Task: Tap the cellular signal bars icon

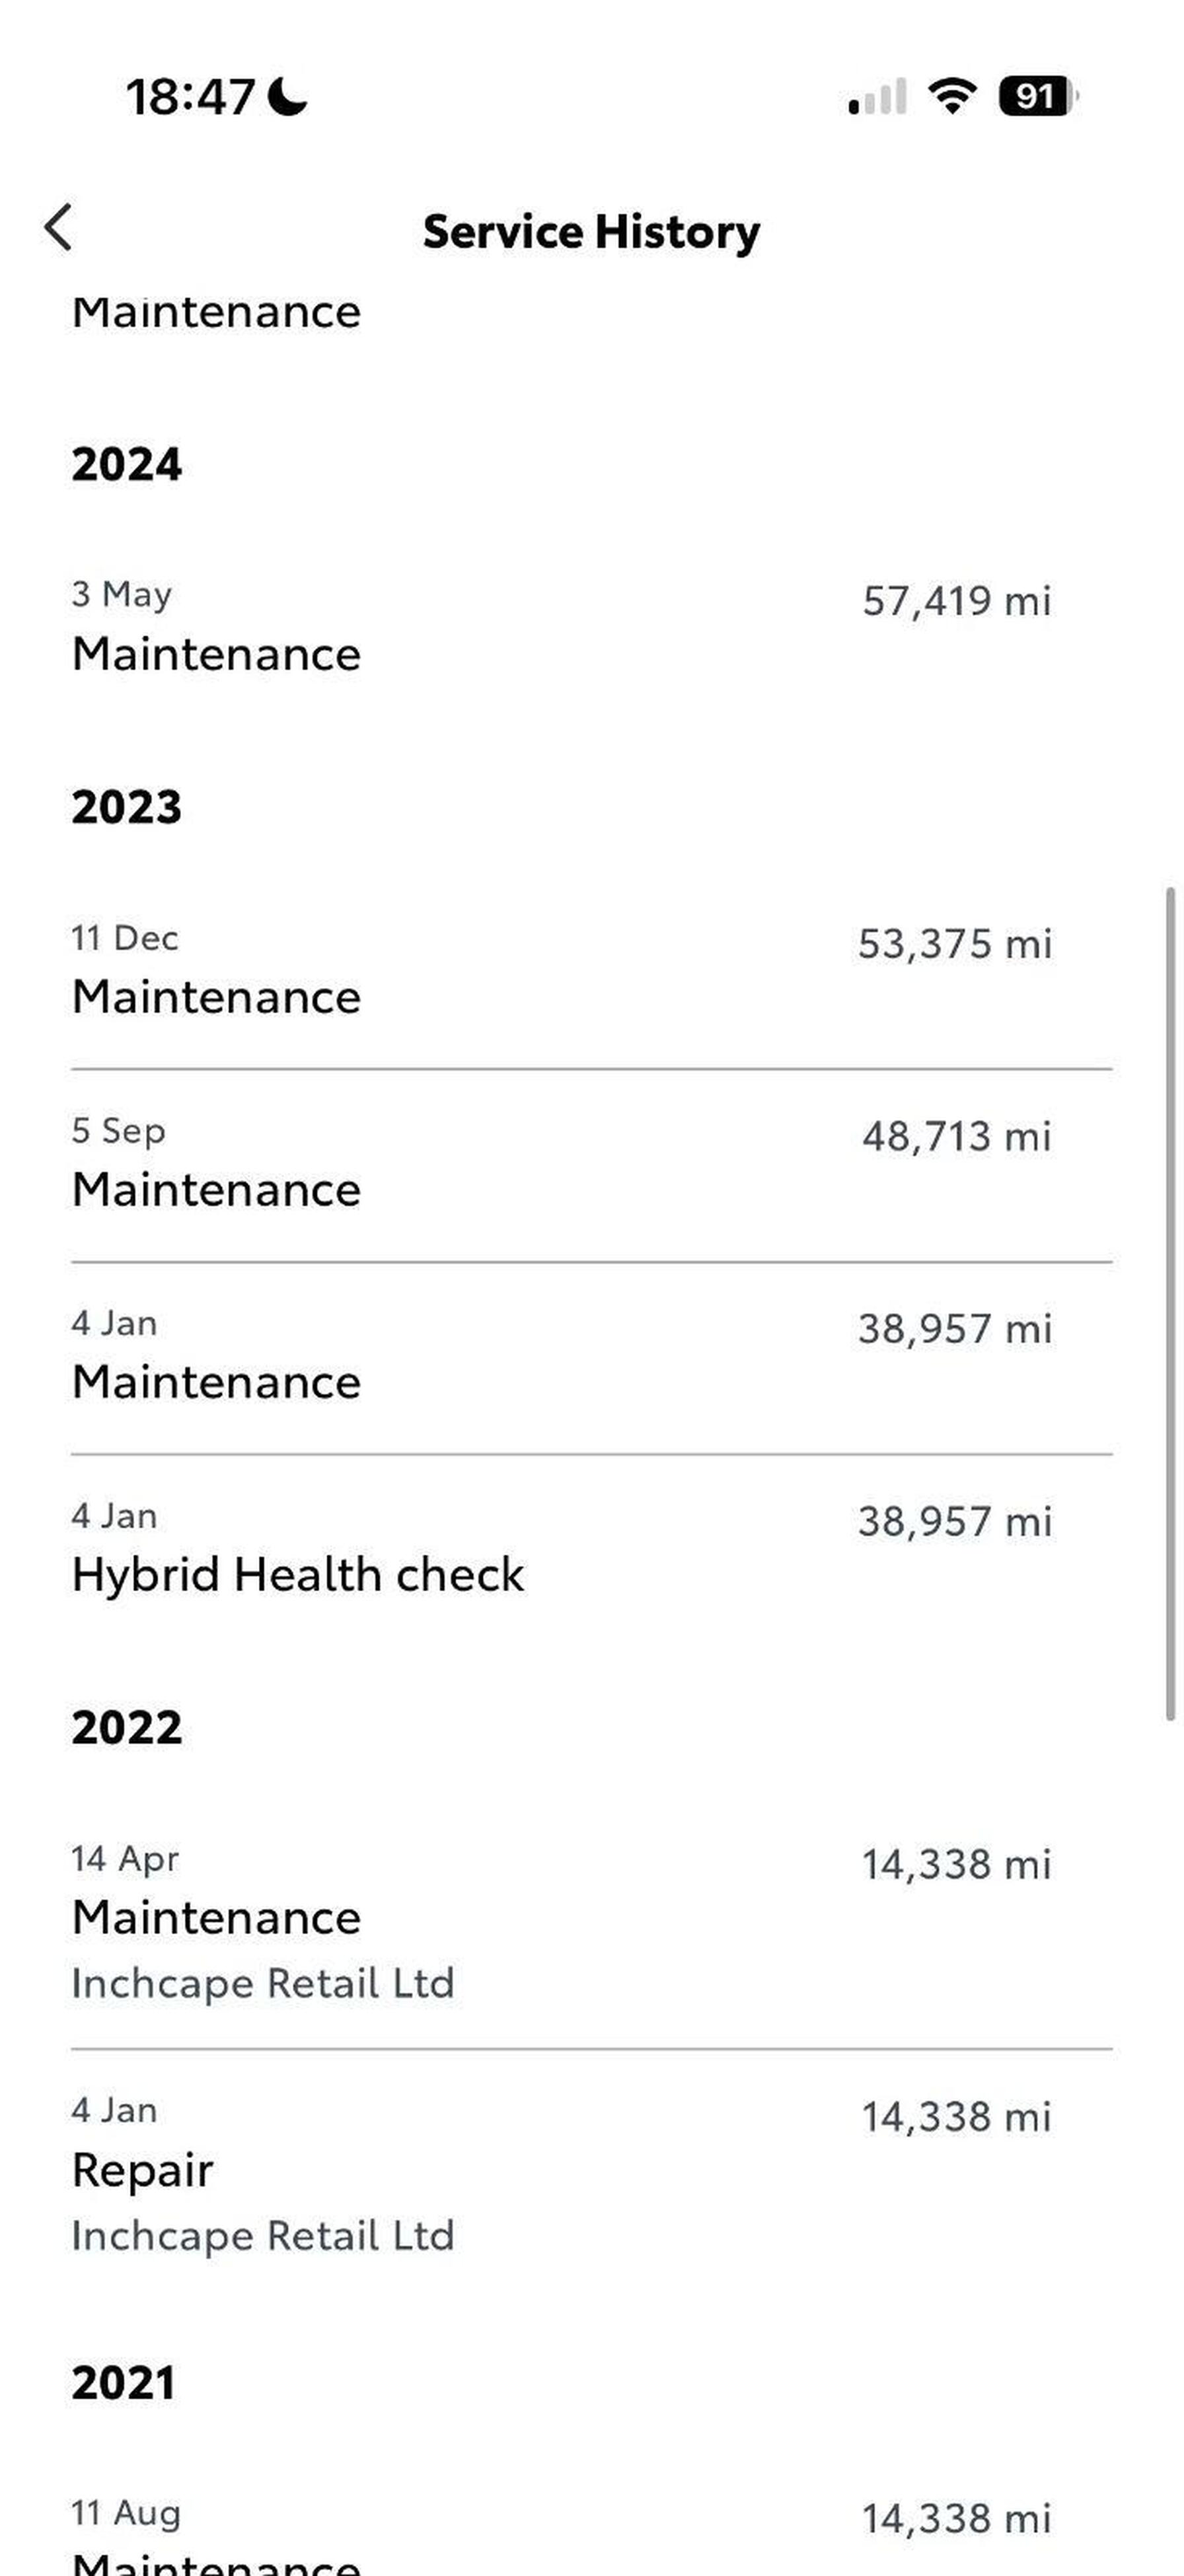Action: (877, 97)
